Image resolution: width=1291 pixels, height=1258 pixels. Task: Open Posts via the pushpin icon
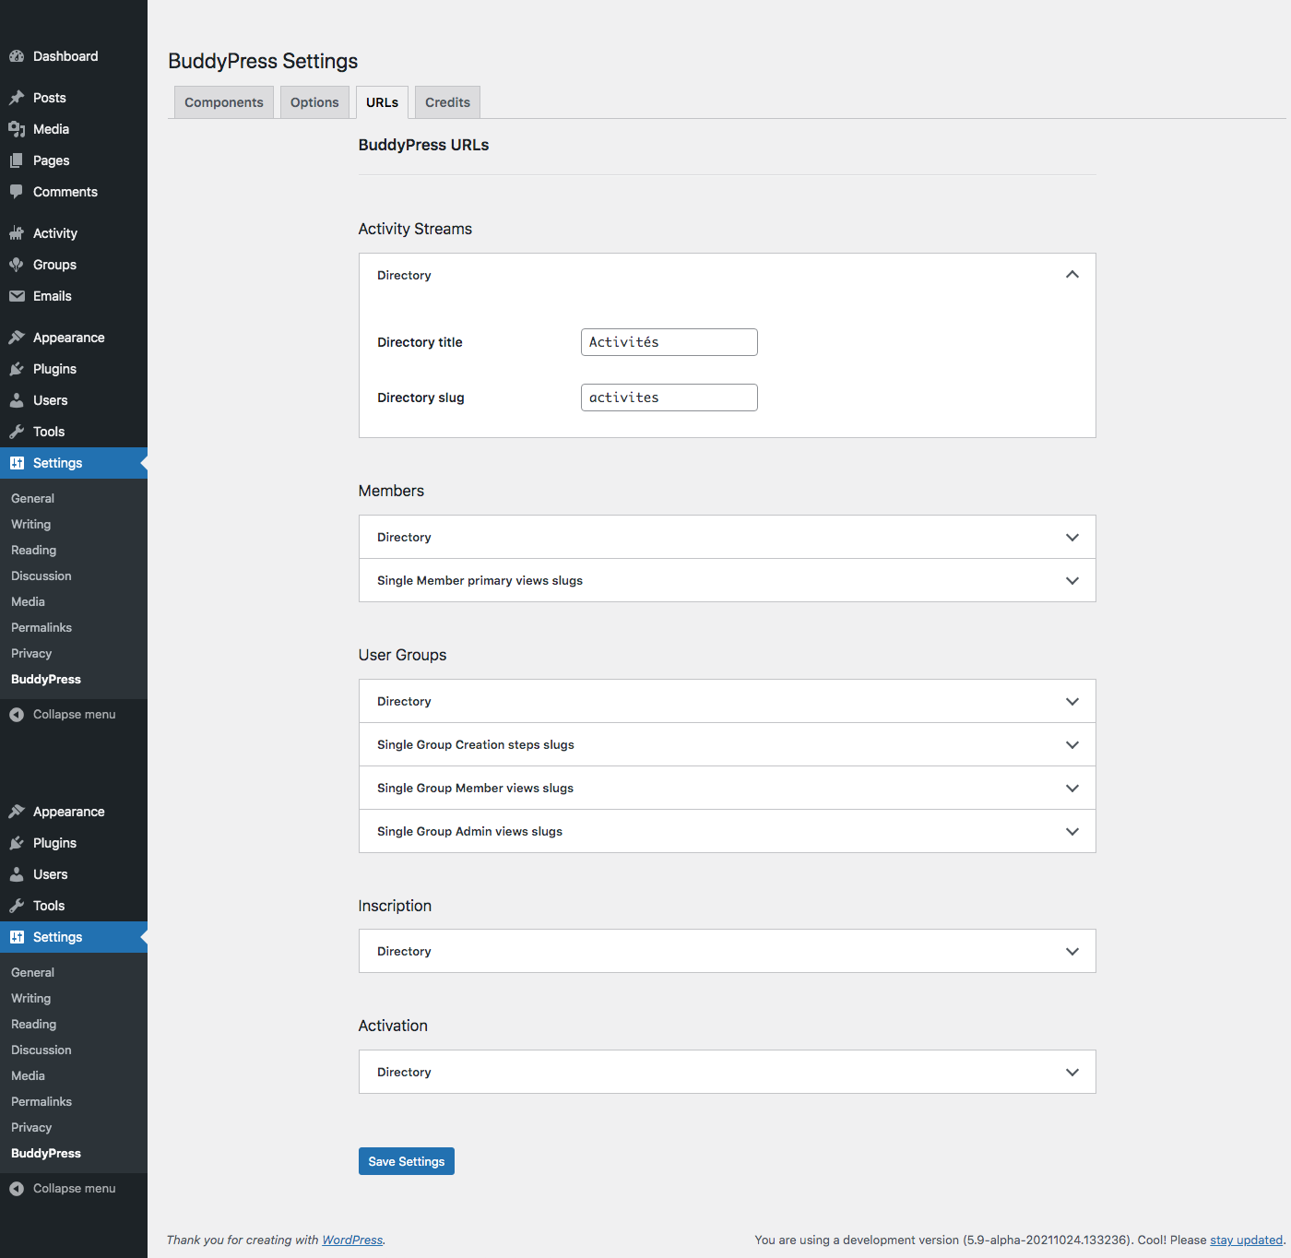pyautogui.click(x=17, y=98)
